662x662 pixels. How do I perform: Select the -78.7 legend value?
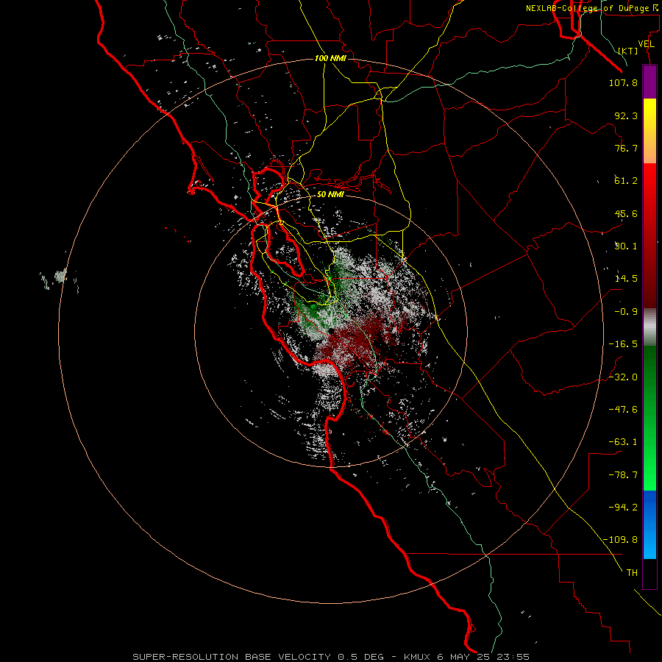(623, 475)
